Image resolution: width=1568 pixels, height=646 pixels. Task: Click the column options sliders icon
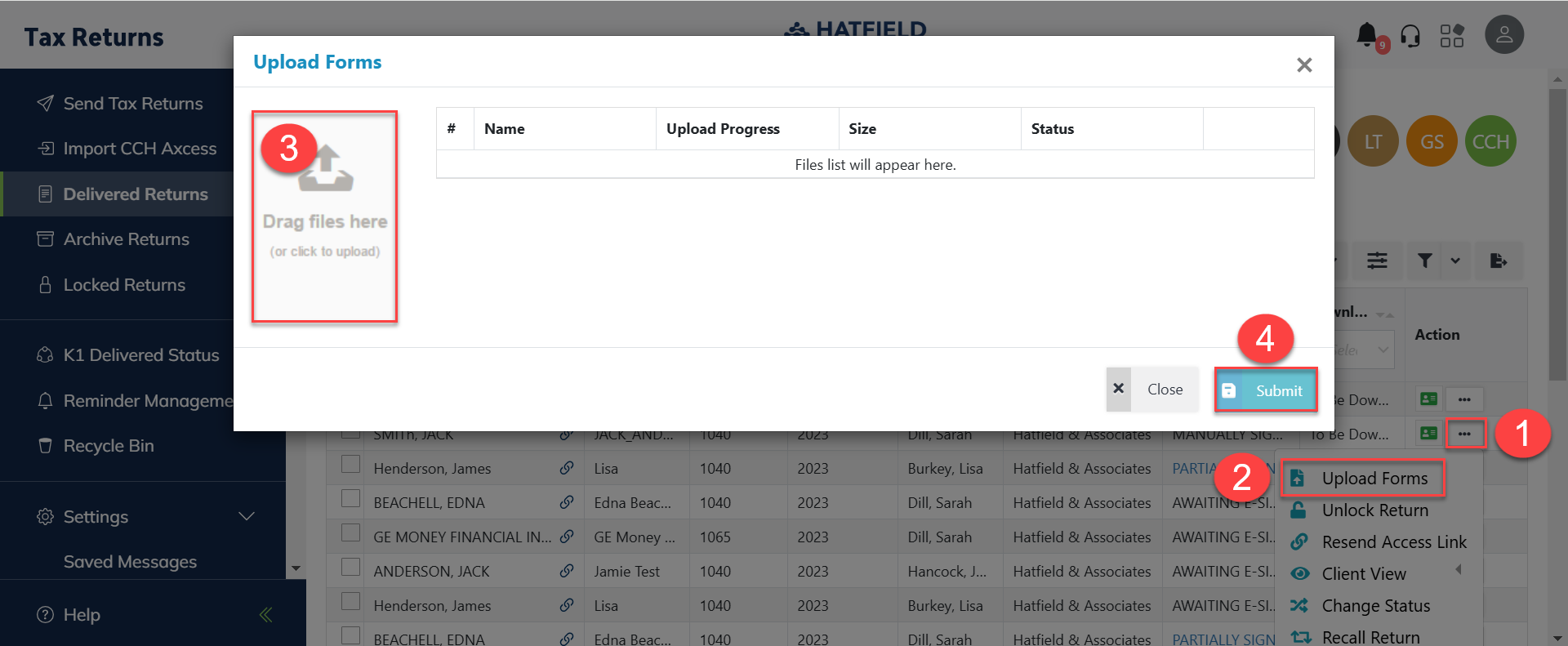[x=1377, y=261]
